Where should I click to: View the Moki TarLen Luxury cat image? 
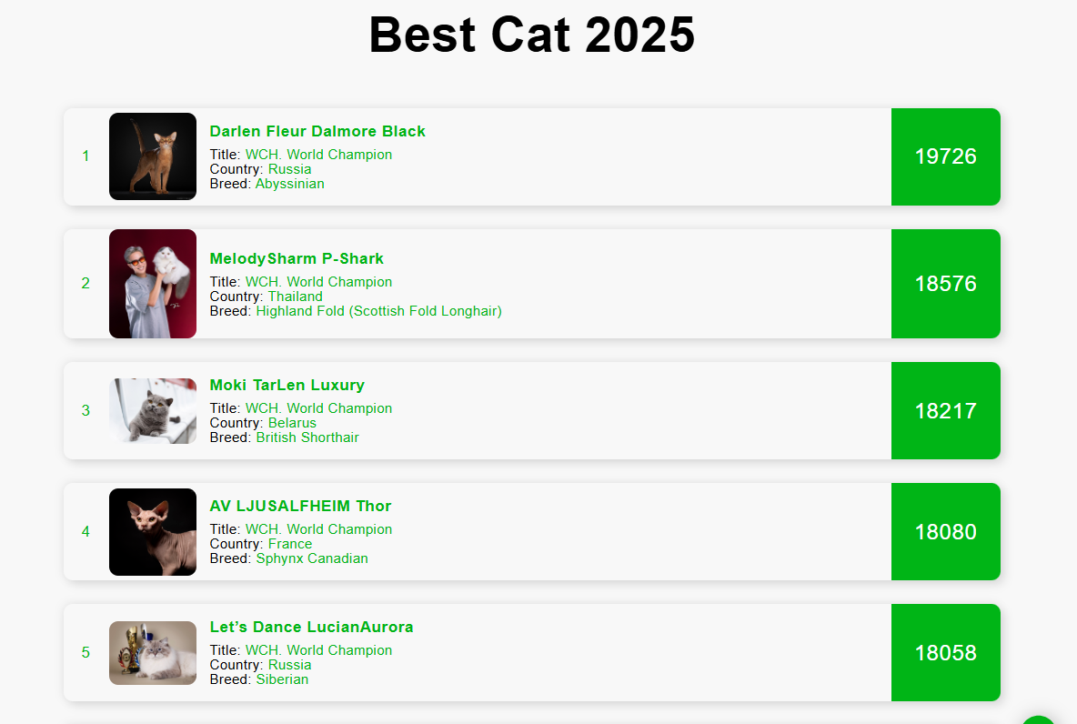tap(153, 411)
